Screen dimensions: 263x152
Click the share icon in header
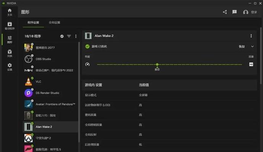coord(225,12)
